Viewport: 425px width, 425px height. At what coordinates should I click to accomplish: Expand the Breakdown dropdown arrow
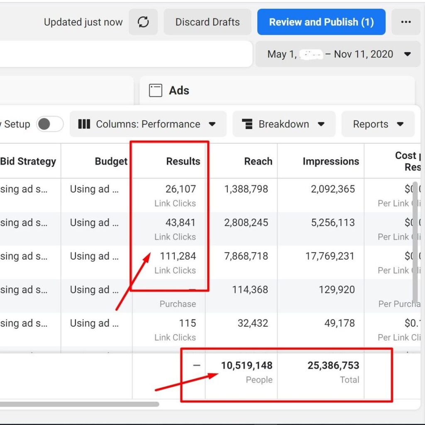click(x=321, y=124)
